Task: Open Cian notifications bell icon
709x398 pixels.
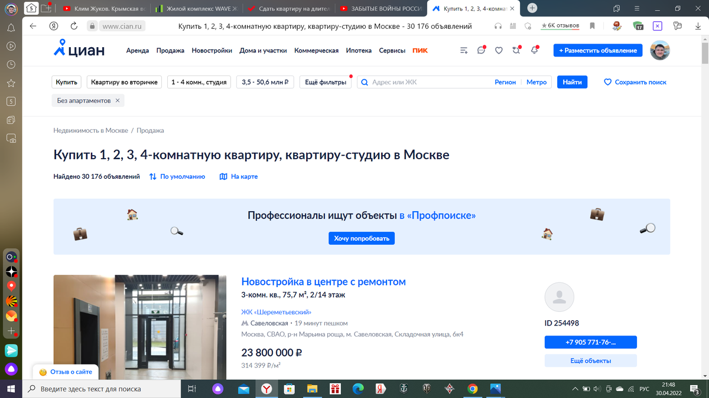Action: [534, 51]
